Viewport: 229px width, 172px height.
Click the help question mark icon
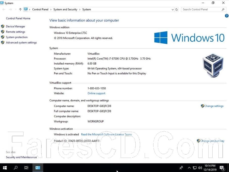[227, 16]
